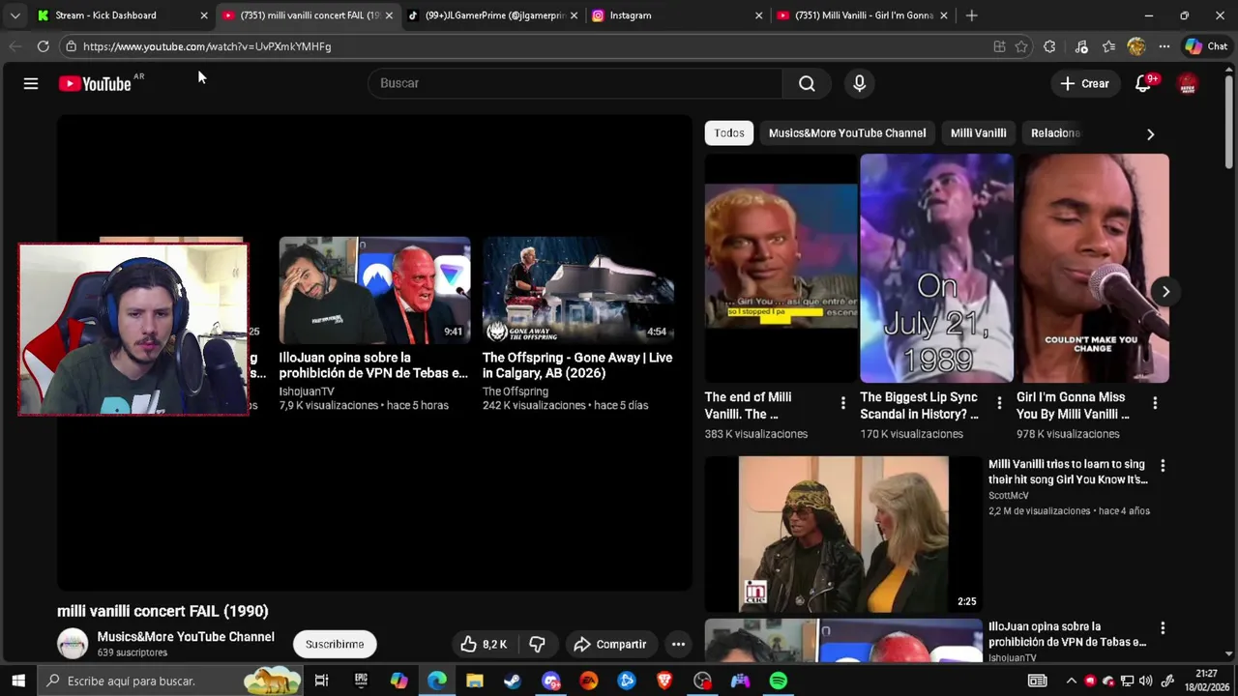Open the browser extensions puzzle icon
Screen dimensions: 1238x696
coord(1049,46)
